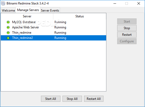The width and height of the screenshot is (145, 107).
Task: Stop all servers with Stop All
Action: tap(72, 99)
